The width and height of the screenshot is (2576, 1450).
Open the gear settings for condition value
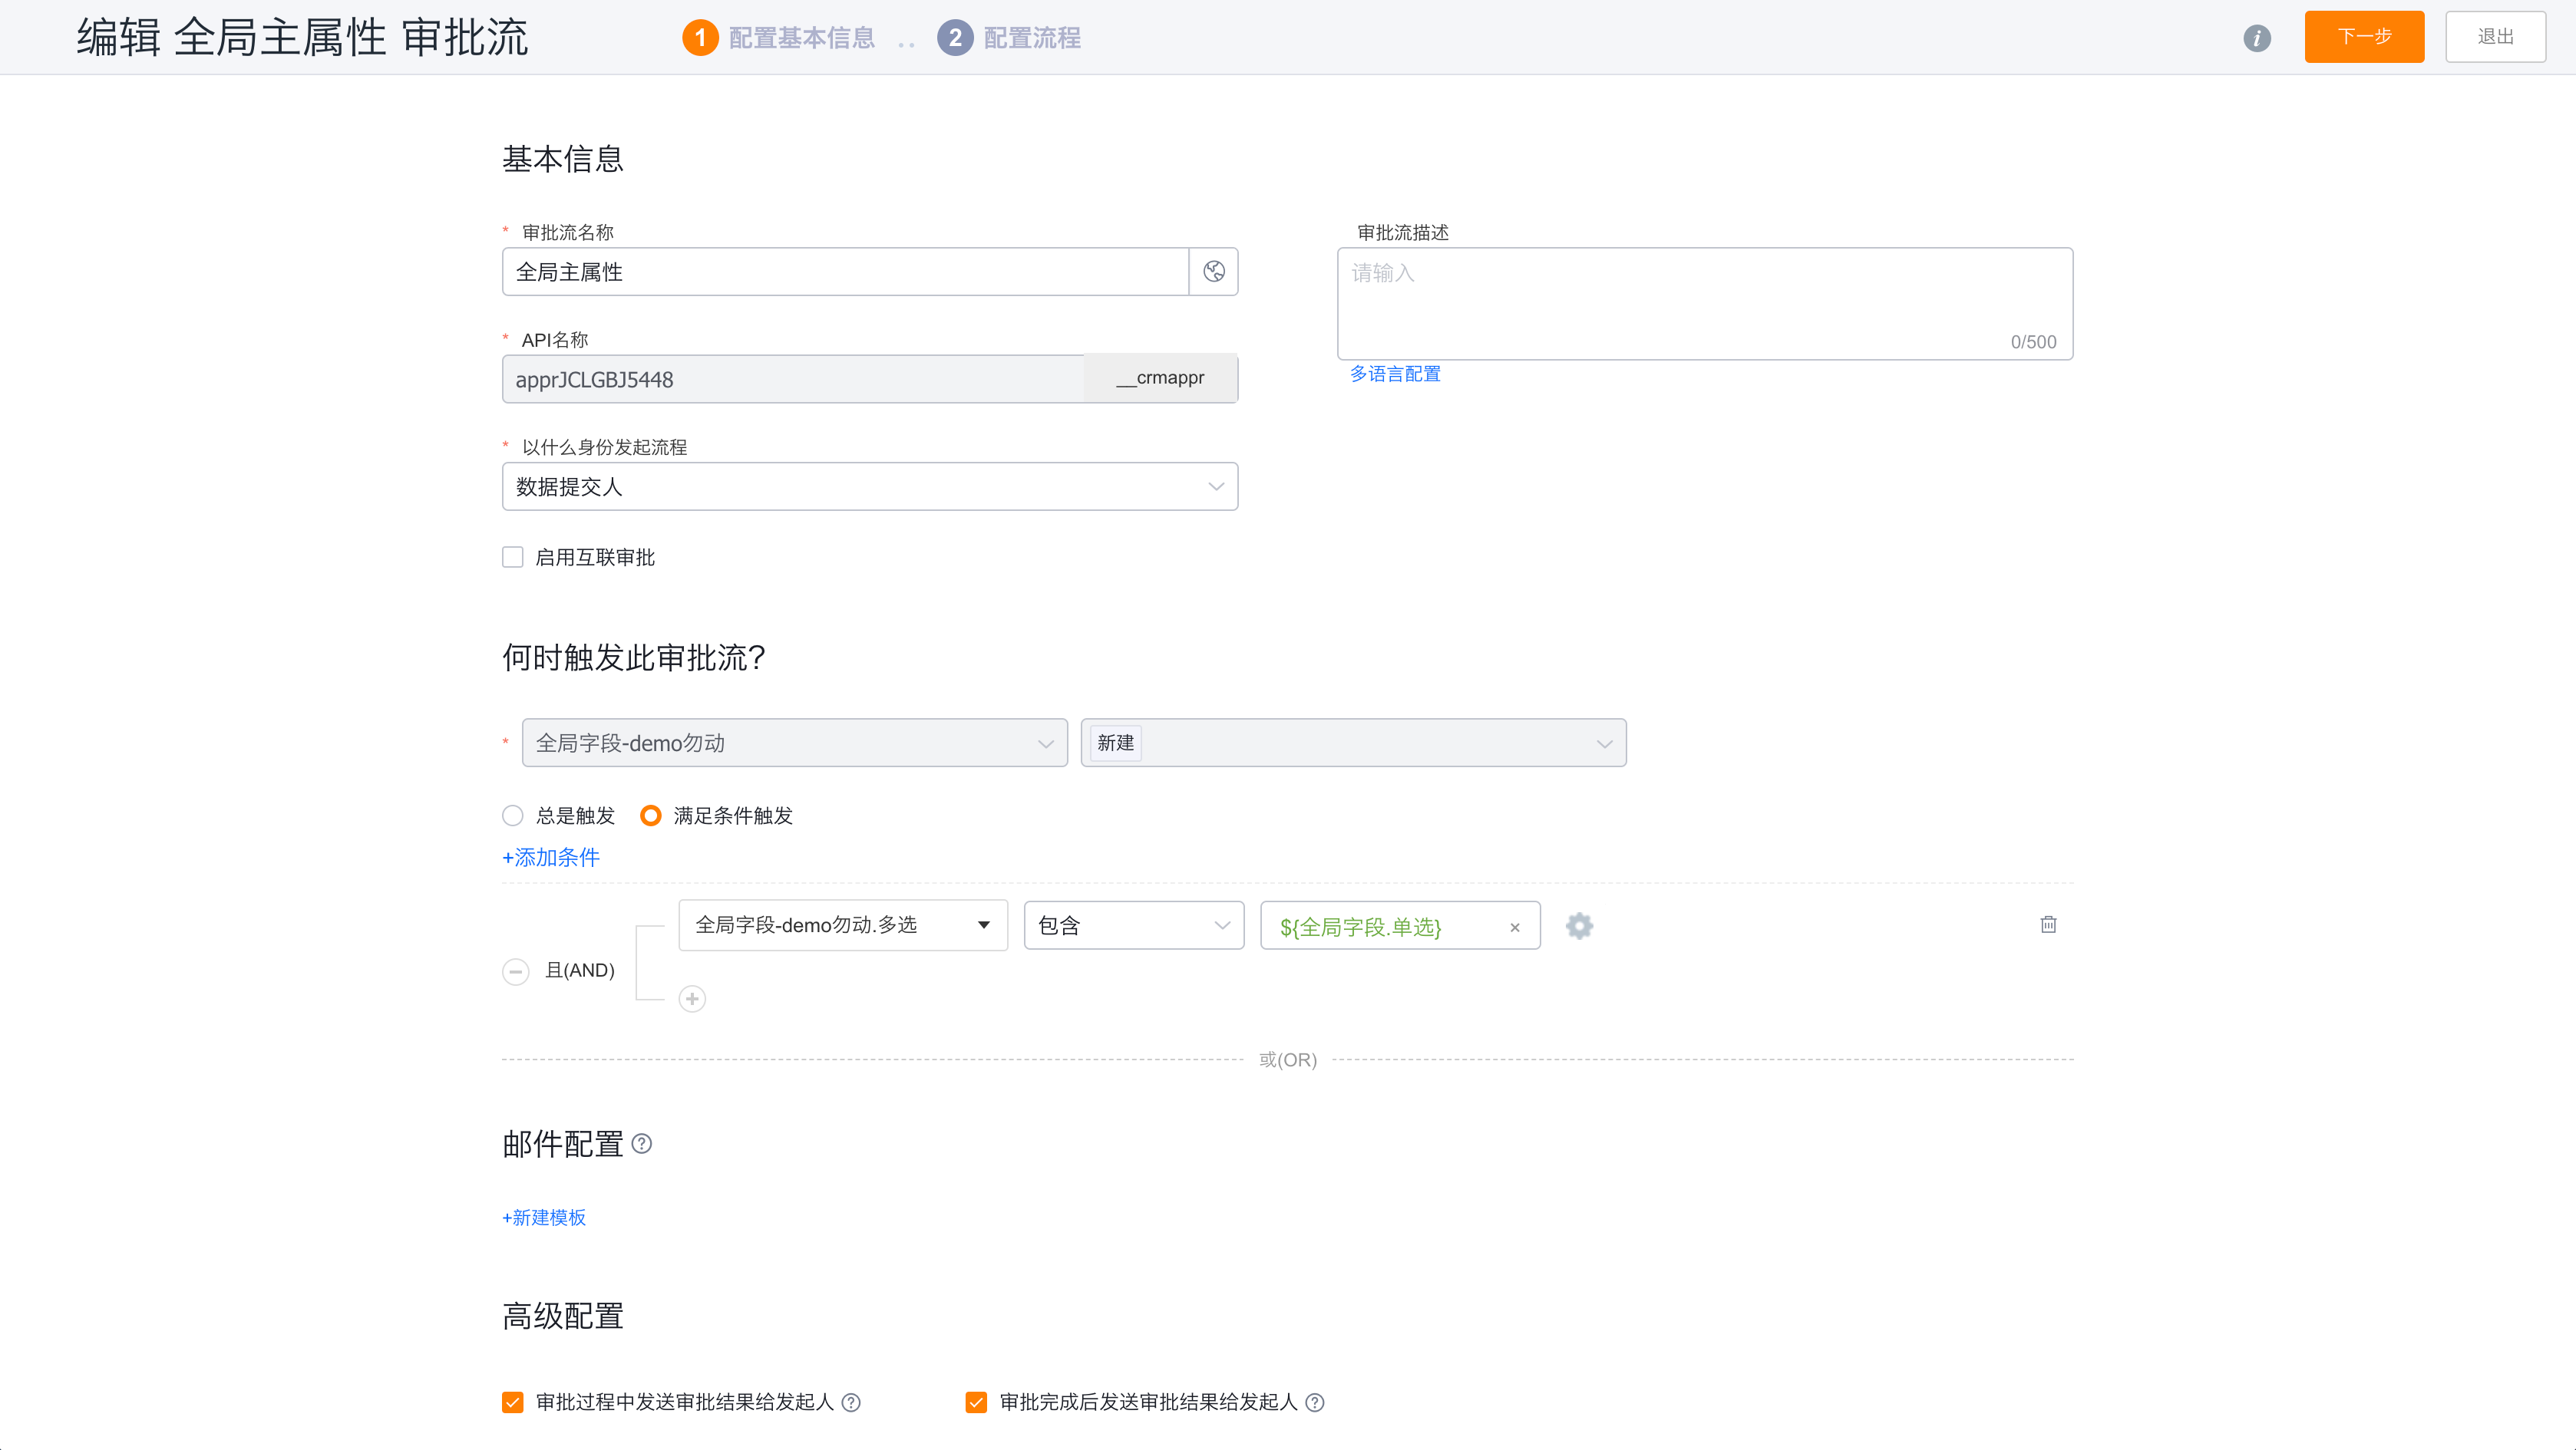pos(1579,926)
